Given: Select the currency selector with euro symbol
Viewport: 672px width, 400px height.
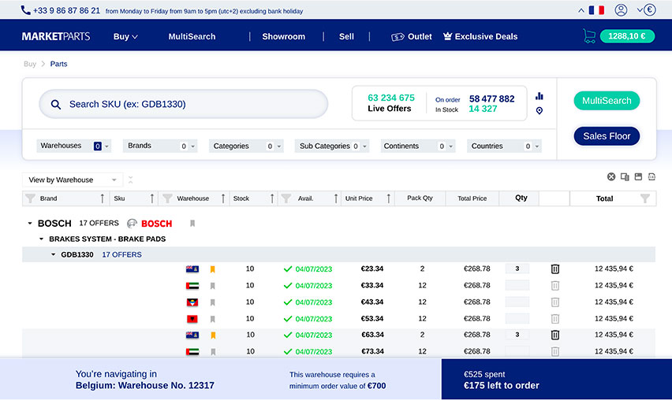Looking at the screenshot, I should point(647,10).
